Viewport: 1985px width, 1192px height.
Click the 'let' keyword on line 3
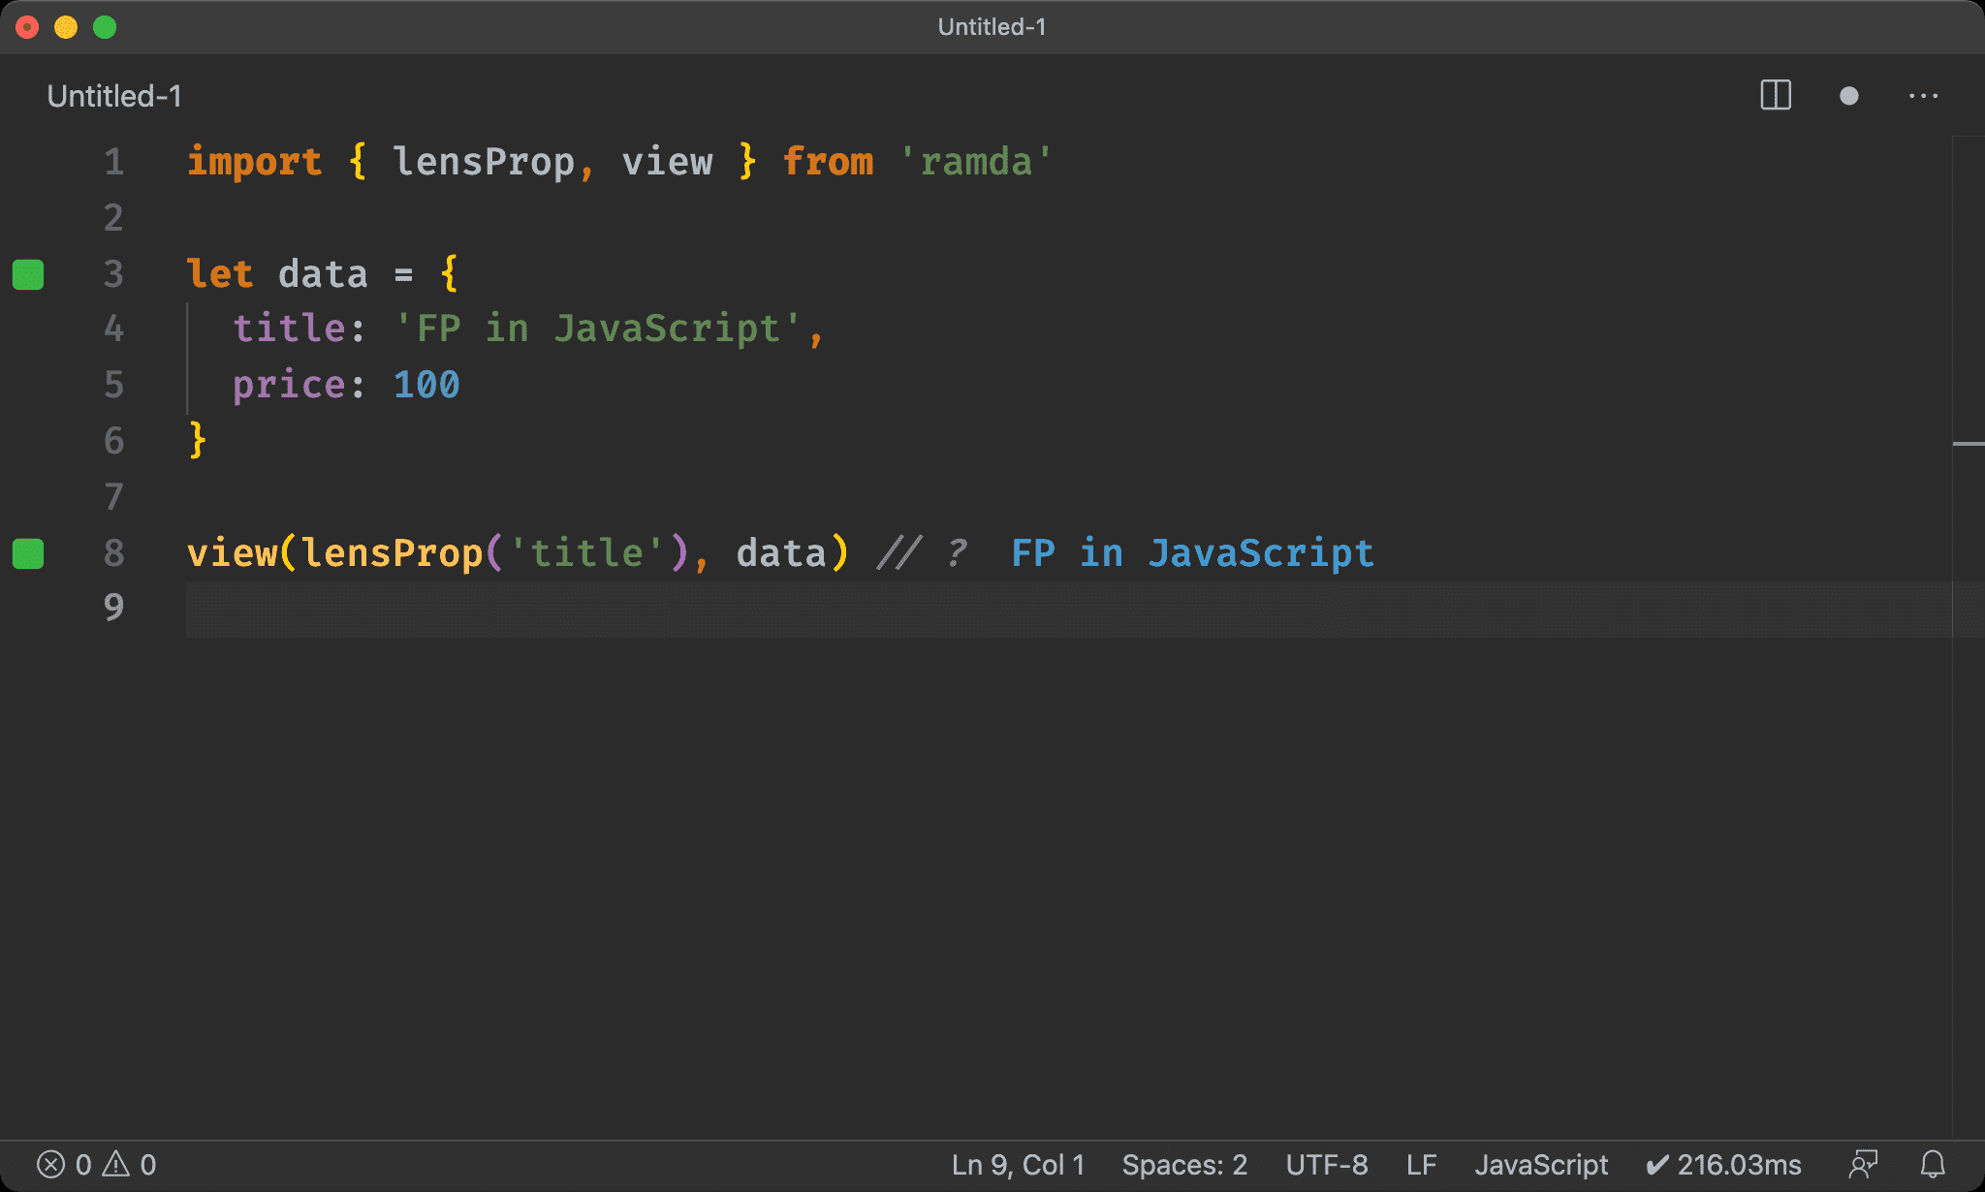220,274
